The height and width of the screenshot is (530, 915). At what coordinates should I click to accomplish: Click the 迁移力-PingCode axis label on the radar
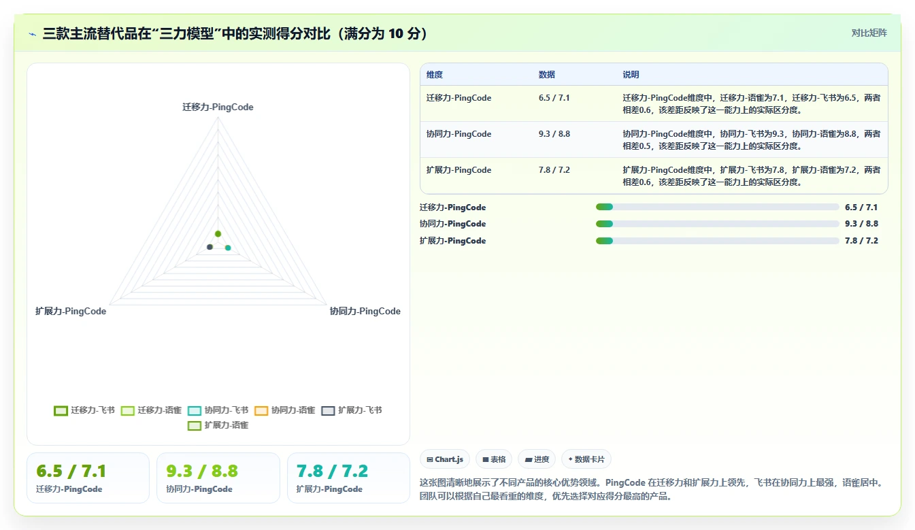[x=218, y=107]
